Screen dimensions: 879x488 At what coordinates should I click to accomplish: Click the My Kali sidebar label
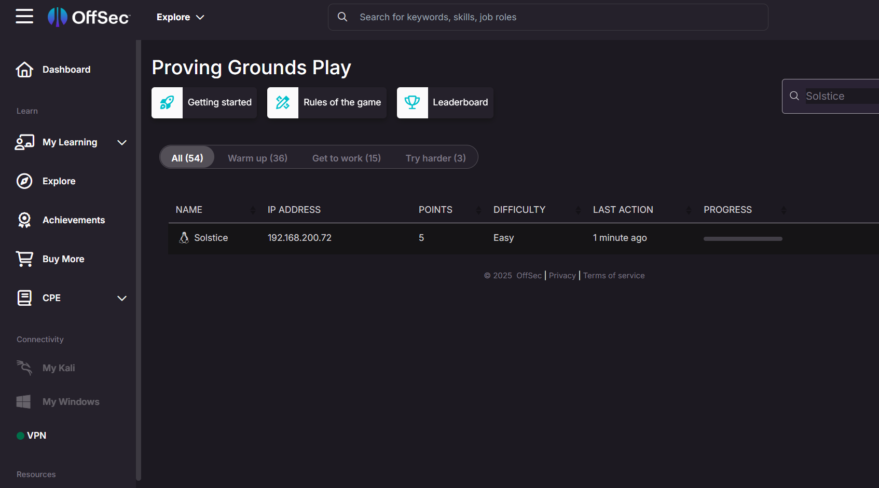(x=59, y=368)
